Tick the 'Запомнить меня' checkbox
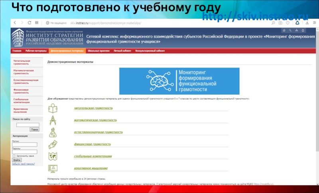This screenshot has height=193, width=319. [x=14, y=156]
